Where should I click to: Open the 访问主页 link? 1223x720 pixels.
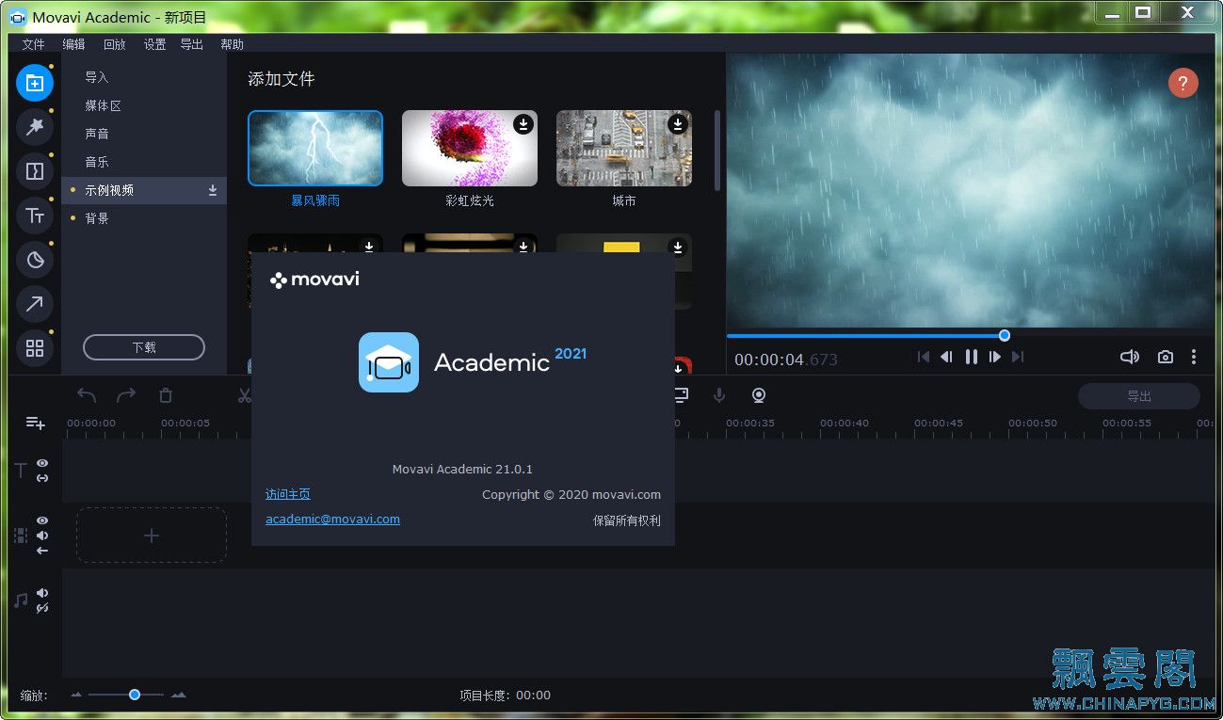point(288,494)
